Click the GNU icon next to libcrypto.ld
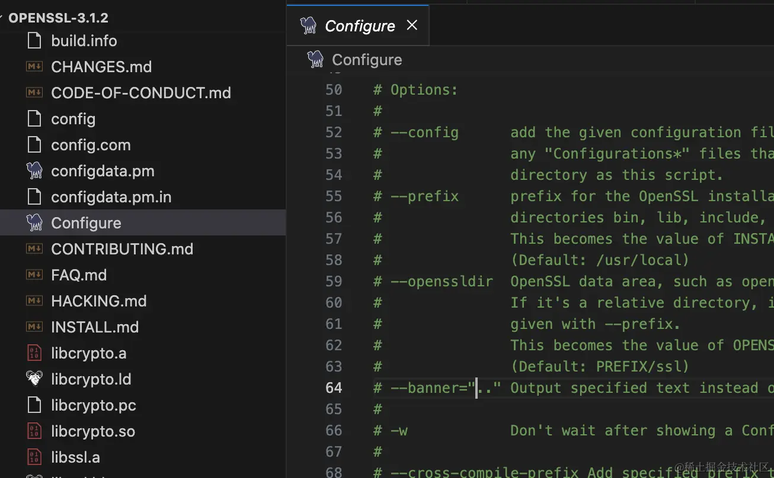This screenshot has height=478, width=774. 35,379
